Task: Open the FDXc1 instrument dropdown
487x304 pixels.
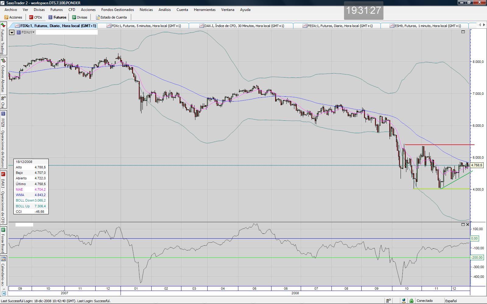Action: pyautogui.click(x=26, y=32)
